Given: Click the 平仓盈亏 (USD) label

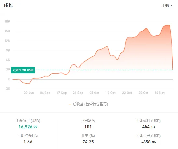Looking at the screenshot, I should [28, 121].
